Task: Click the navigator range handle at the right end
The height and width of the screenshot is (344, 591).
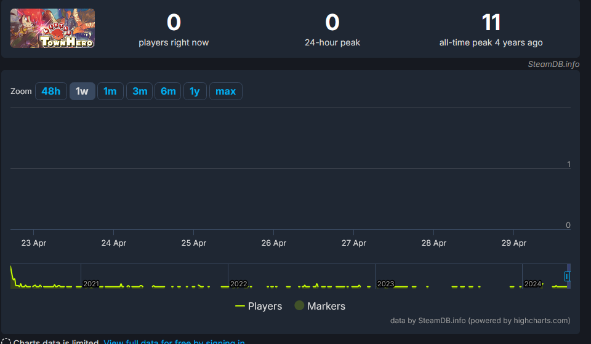Action: click(567, 276)
